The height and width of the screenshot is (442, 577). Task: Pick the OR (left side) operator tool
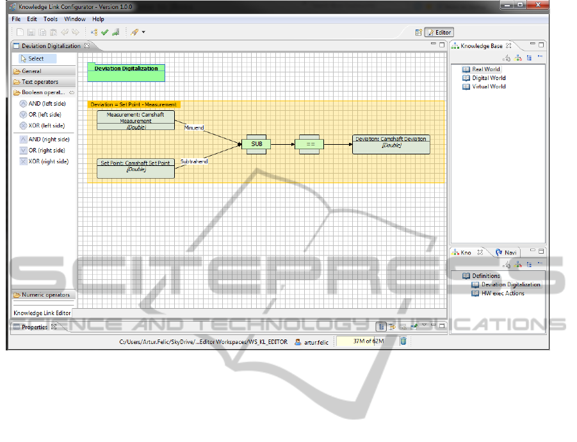coord(42,115)
